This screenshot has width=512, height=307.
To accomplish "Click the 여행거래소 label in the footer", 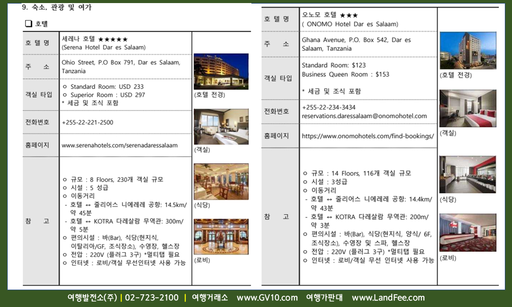I will (x=210, y=298).
